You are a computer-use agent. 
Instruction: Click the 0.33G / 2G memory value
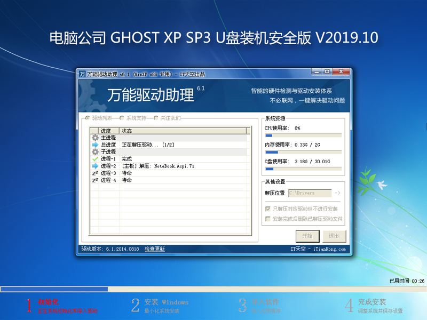pos(307,145)
